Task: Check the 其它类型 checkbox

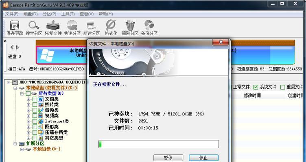Action: pos(35,138)
